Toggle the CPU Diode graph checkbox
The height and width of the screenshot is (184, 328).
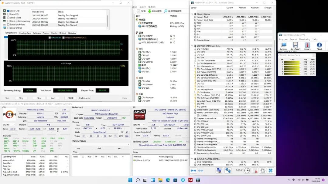click(x=50, y=38)
